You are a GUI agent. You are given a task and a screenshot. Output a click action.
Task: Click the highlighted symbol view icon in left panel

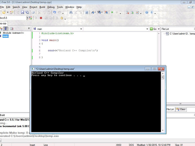5,29
